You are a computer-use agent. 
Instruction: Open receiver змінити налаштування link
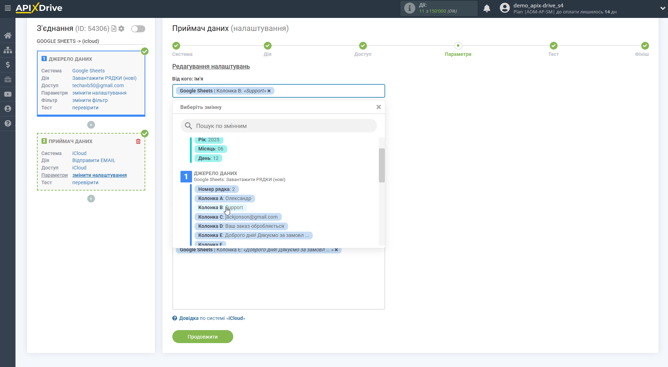pyautogui.click(x=99, y=175)
